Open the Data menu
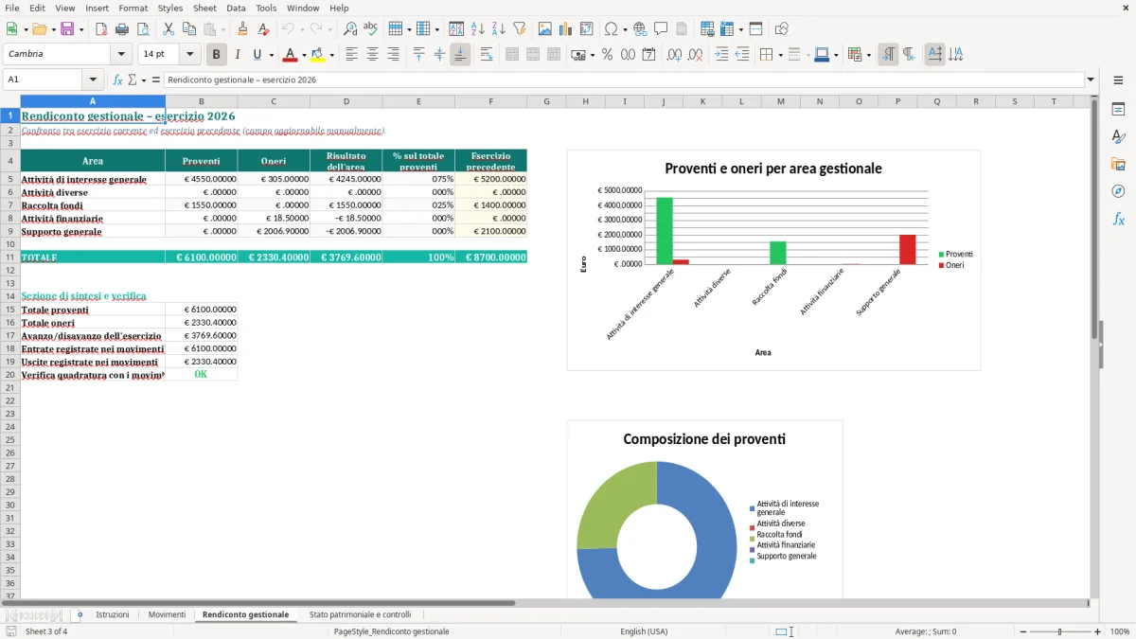Screen dimensions: 1136x639 point(236,8)
